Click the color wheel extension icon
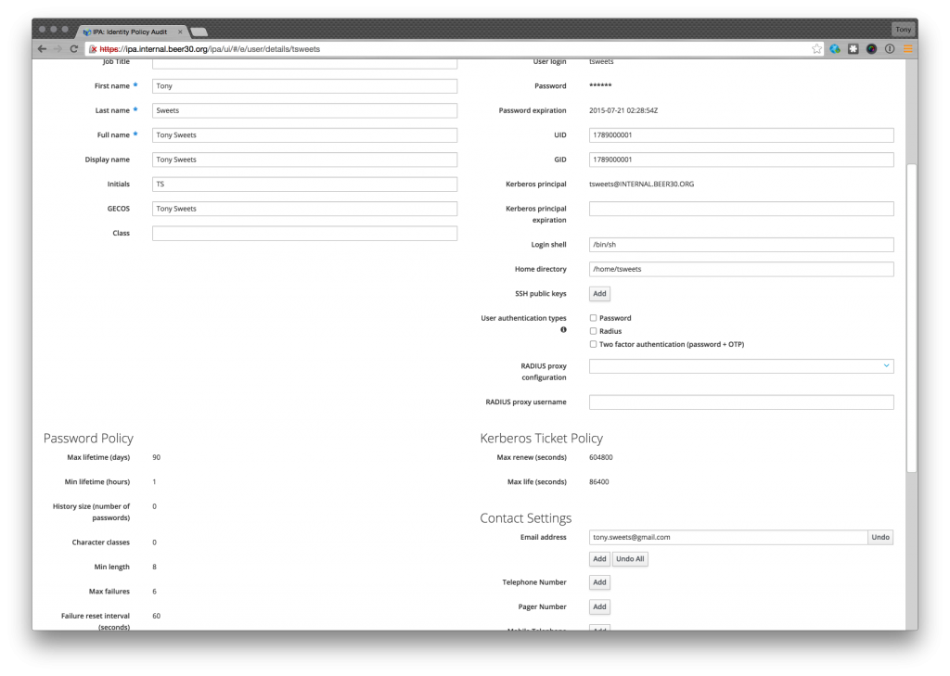950x676 pixels. pyautogui.click(x=870, y=48)
